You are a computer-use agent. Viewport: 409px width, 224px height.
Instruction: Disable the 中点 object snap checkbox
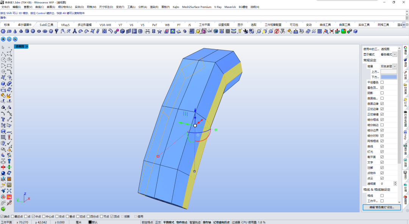pyautogui.click(x=33, y=216)
